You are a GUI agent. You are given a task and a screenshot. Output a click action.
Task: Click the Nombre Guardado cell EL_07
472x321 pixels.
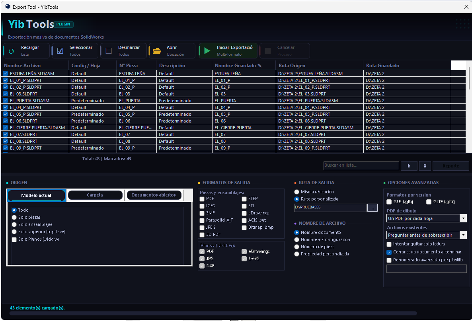coord(243,134)
